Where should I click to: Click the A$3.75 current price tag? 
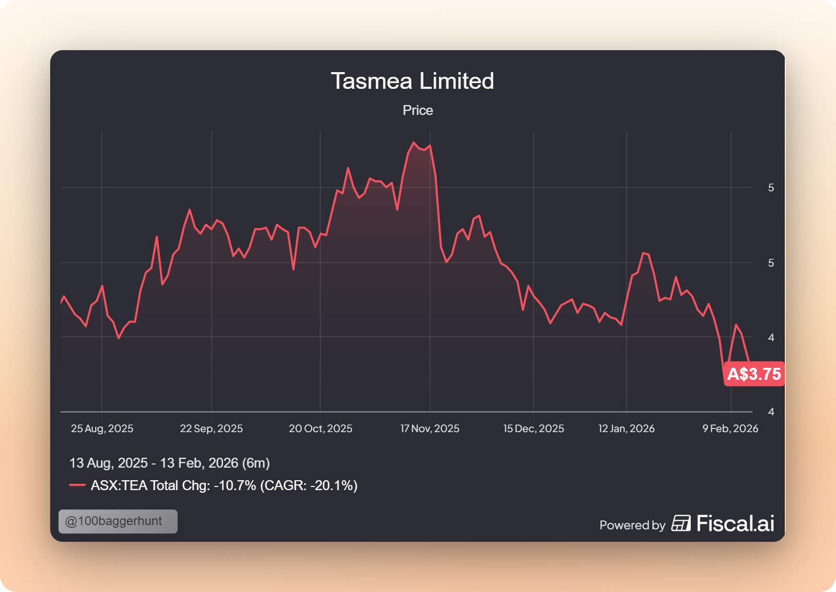click(754, 374)
